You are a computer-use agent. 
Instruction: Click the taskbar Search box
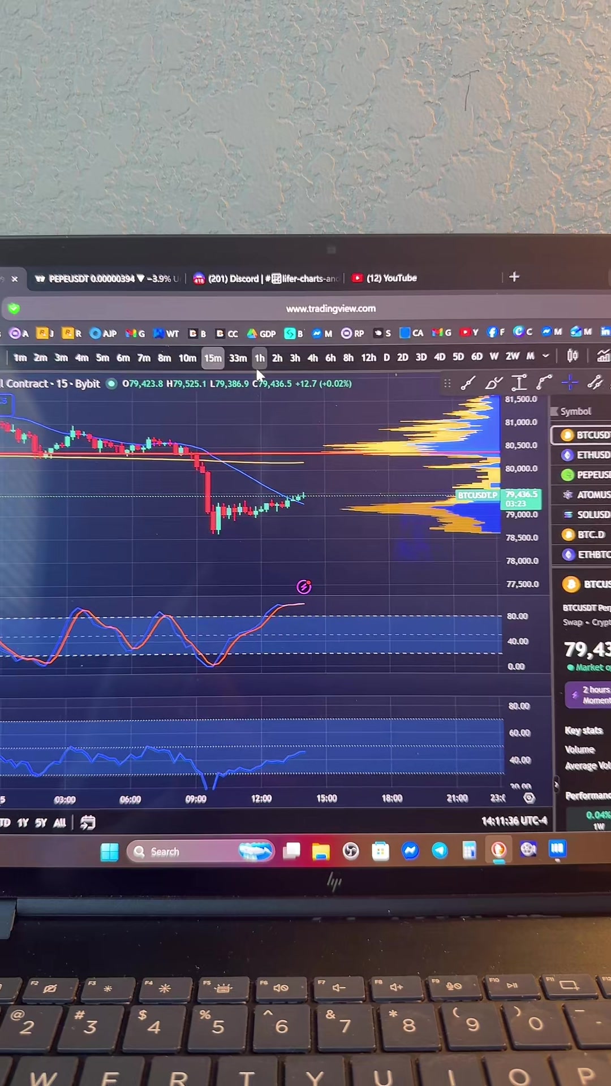click(200, 851)
